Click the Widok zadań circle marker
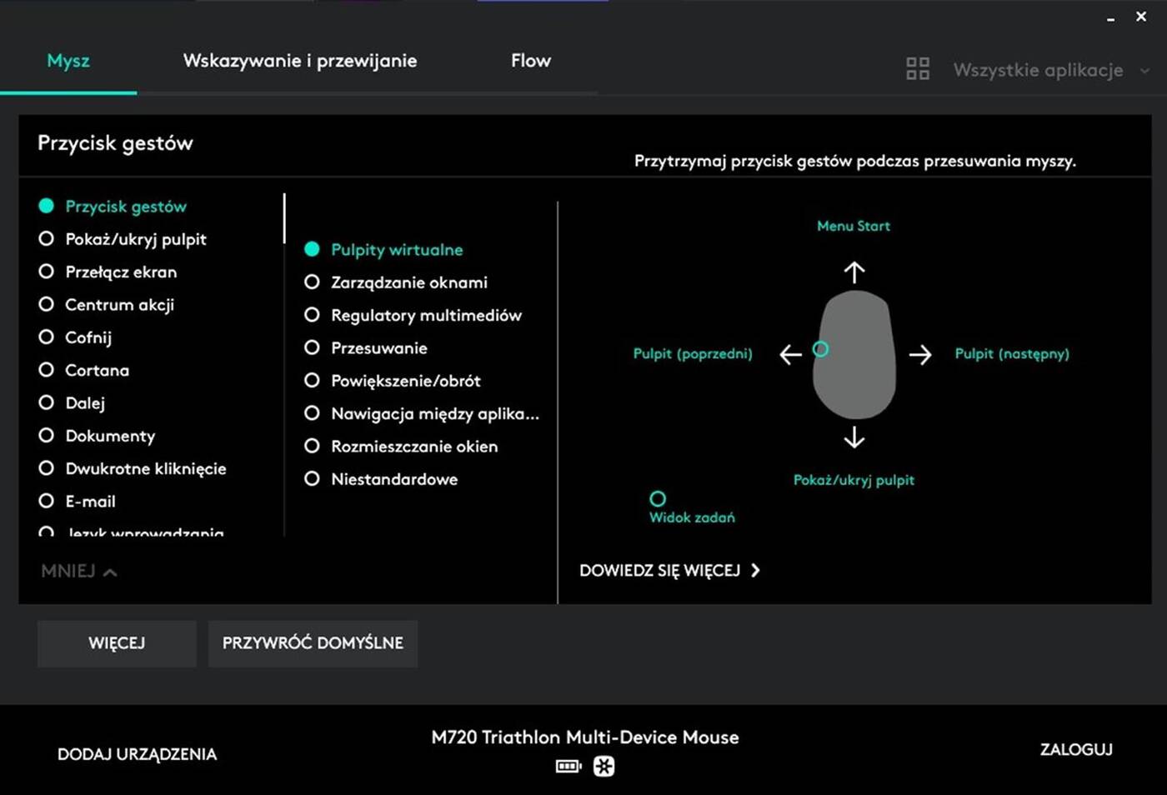The height and width of the screenshot is (795, 1167). 658,498
